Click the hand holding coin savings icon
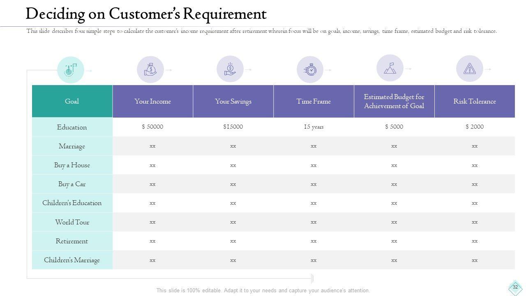 [x=230, y=69]
